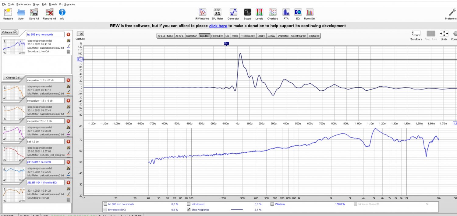Viewport: 457px width, 216px height.
Task: Switch to the Distortion tab
Action: coord(192,36)
